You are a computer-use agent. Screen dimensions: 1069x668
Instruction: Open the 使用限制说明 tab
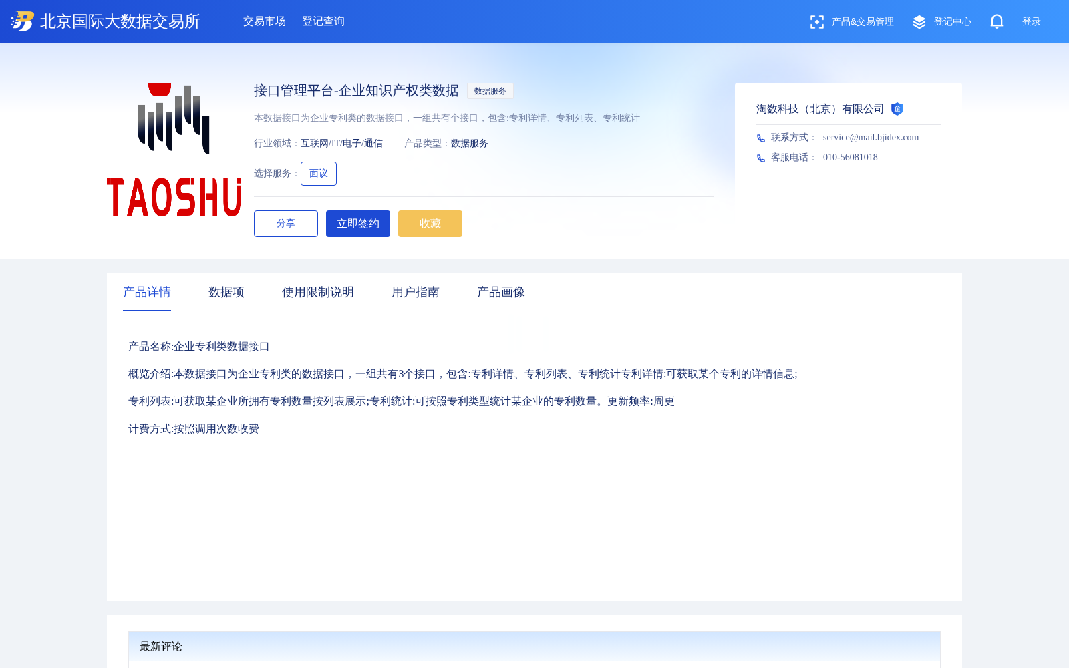tap(318, 292)
